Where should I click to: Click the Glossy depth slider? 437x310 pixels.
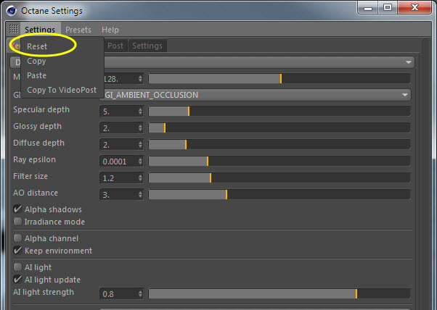(x=279, y=128)
